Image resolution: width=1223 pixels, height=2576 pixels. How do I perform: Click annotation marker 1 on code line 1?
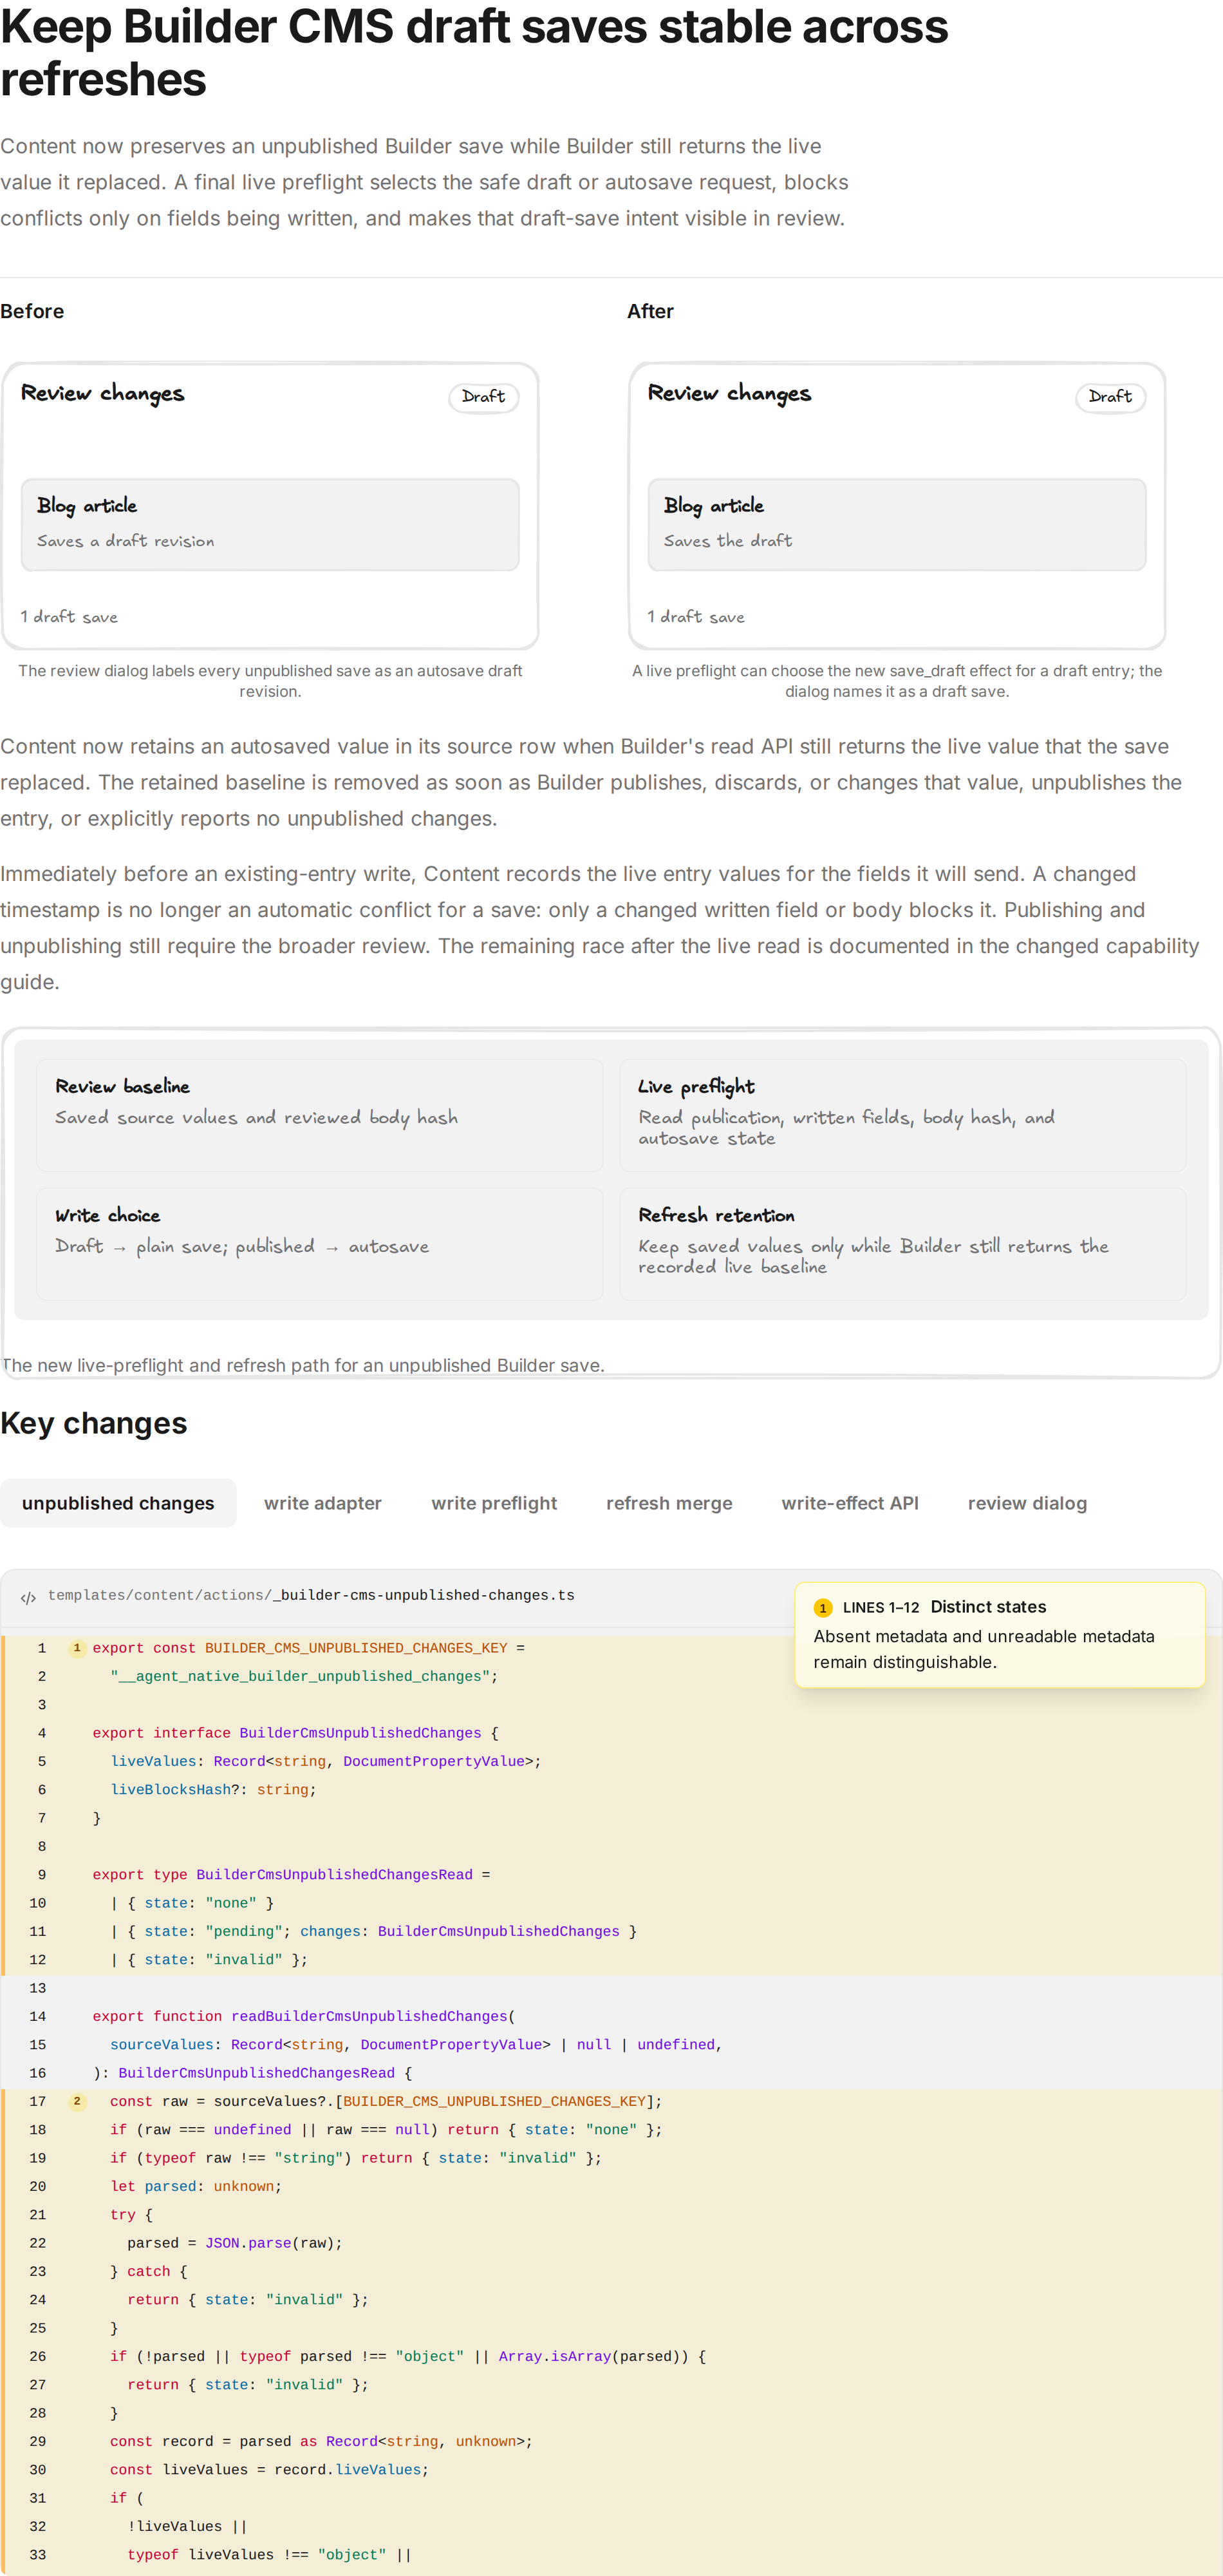pyautogui.click(x=77, y=1648)
